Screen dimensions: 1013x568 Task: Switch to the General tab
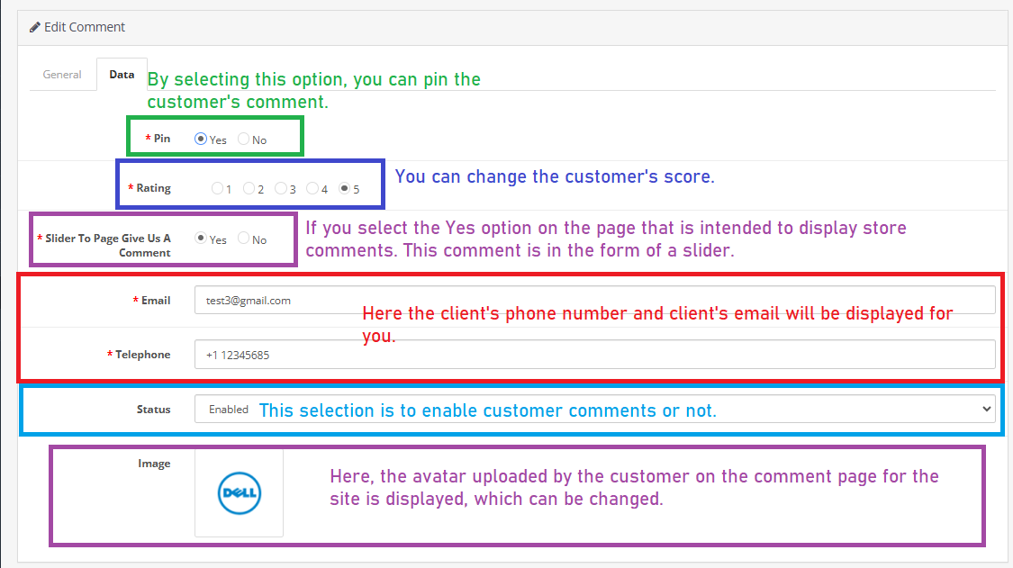tap(62, 75)
